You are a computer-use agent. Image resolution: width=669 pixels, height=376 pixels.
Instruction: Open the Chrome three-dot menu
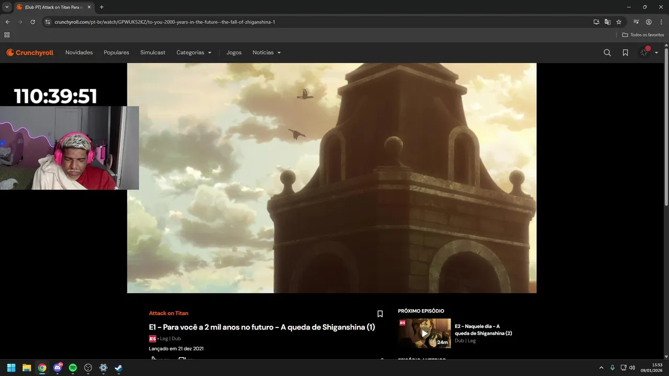(661, 22)
